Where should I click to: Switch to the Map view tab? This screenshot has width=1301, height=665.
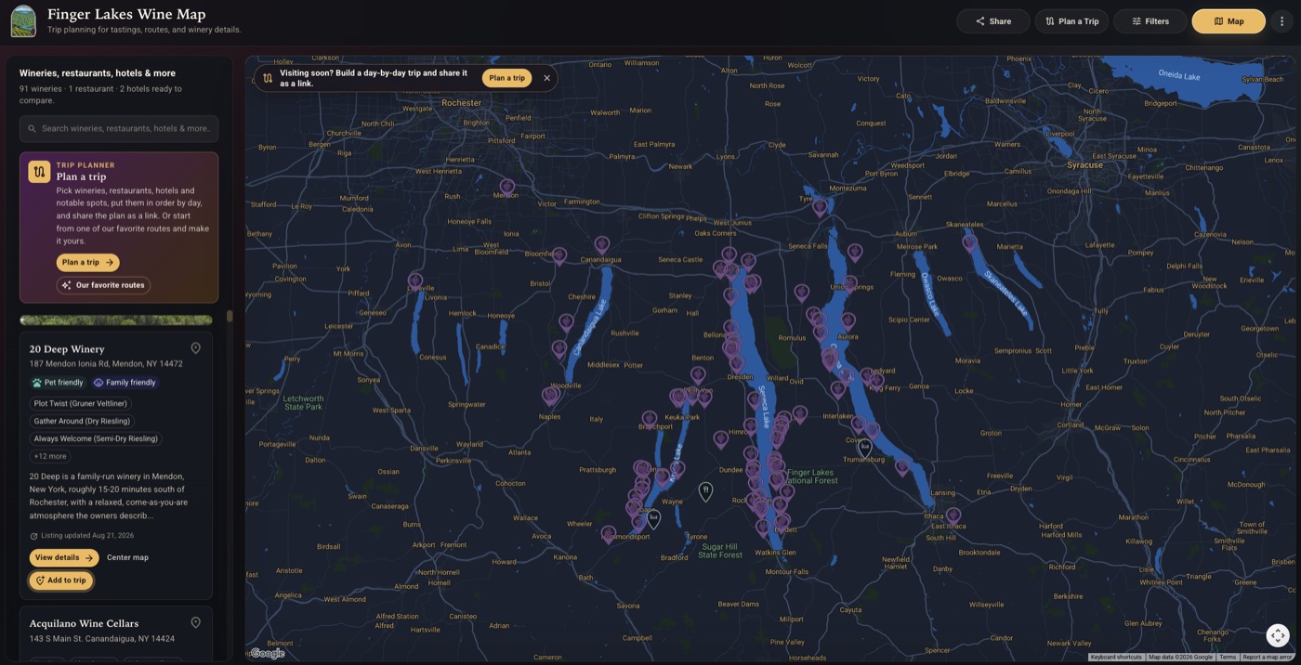coord(1229,21)
